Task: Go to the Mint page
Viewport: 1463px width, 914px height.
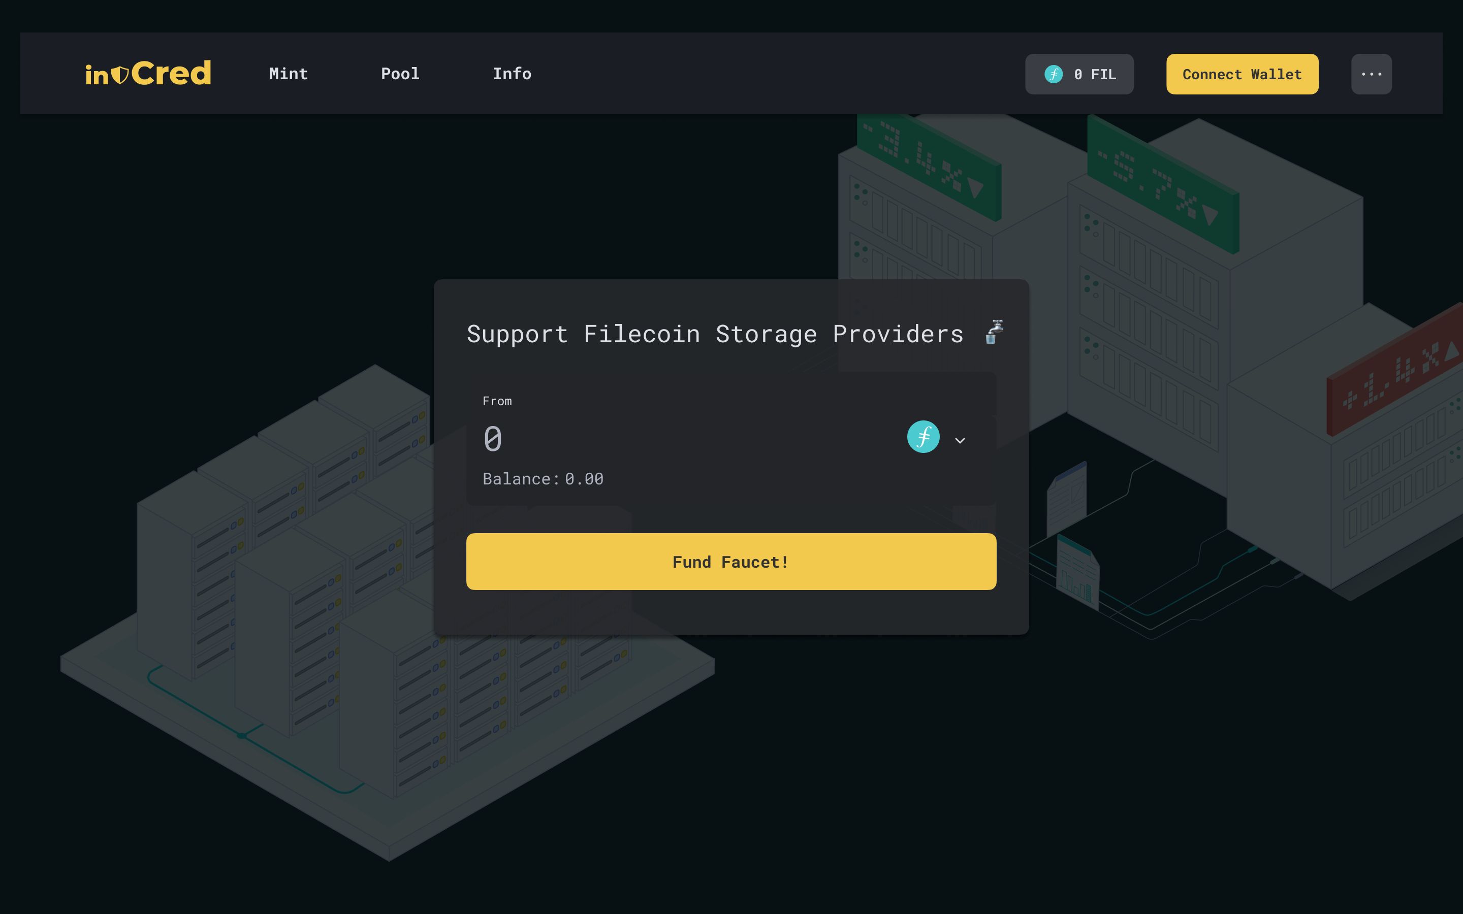Action: click(x=289, y=74)
